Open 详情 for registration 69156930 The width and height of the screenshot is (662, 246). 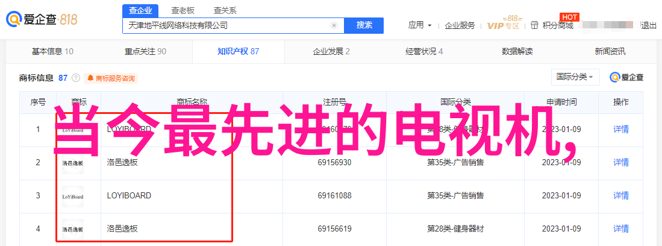(621, 162)
